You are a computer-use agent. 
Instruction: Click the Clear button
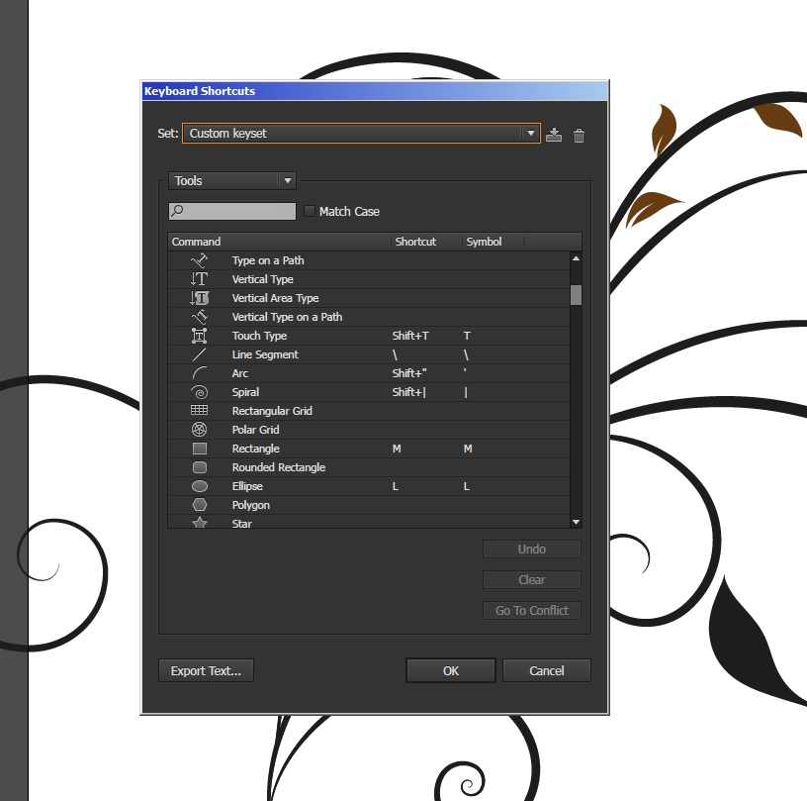pos(532,580)
